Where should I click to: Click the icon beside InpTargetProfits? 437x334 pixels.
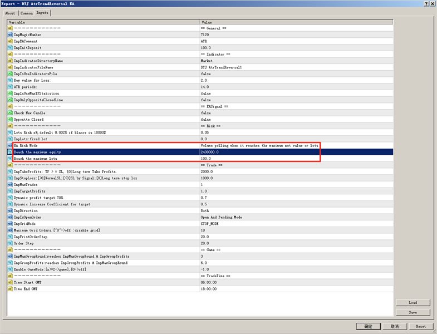10,191
